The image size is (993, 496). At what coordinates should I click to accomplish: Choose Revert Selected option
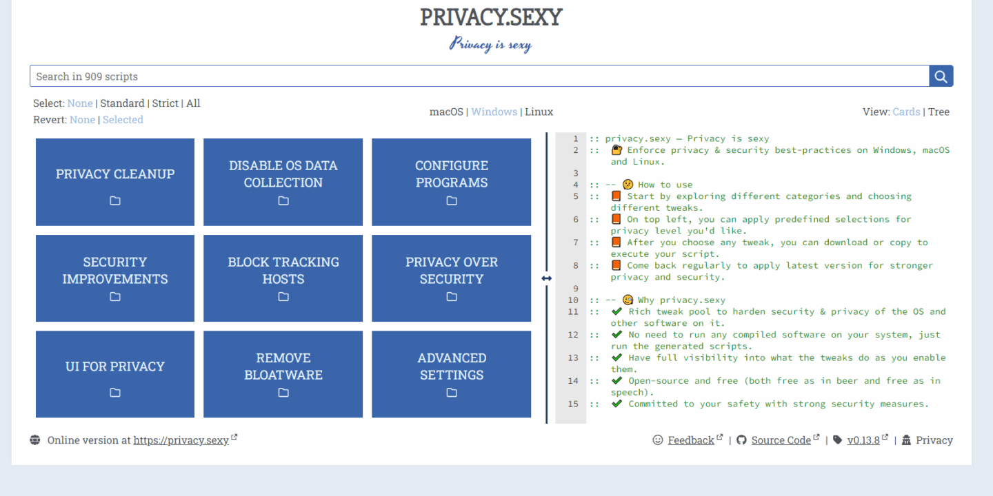[123, 120]
